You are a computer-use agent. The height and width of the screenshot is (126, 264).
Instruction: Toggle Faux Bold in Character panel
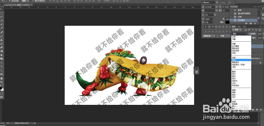click(x=206, y=27)
